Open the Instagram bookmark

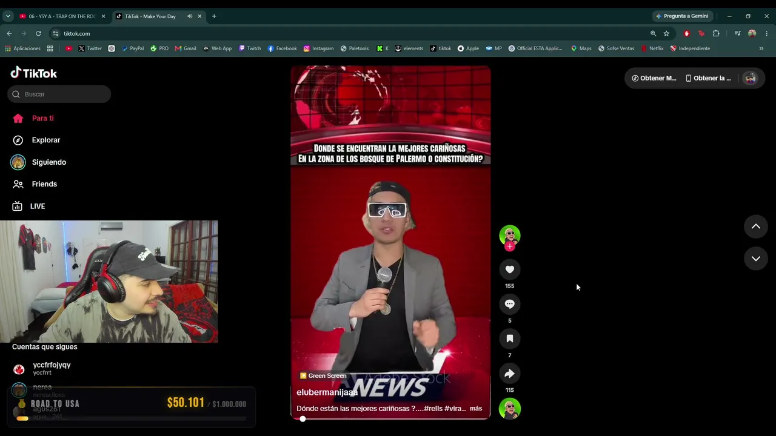(318, 48)
